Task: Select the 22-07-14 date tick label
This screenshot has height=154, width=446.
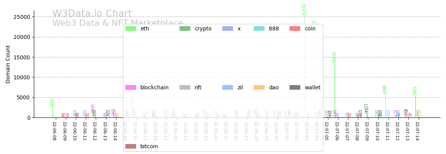Action: point(417,131)
